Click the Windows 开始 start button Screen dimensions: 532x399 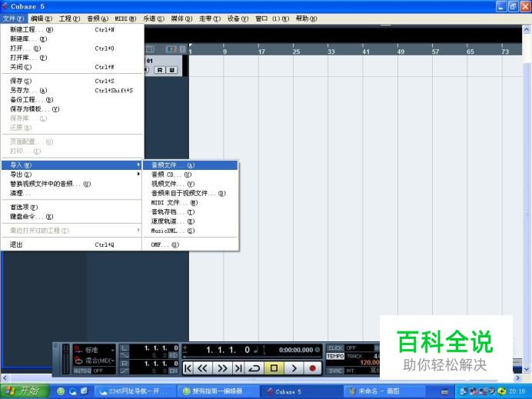coord(24,391)
